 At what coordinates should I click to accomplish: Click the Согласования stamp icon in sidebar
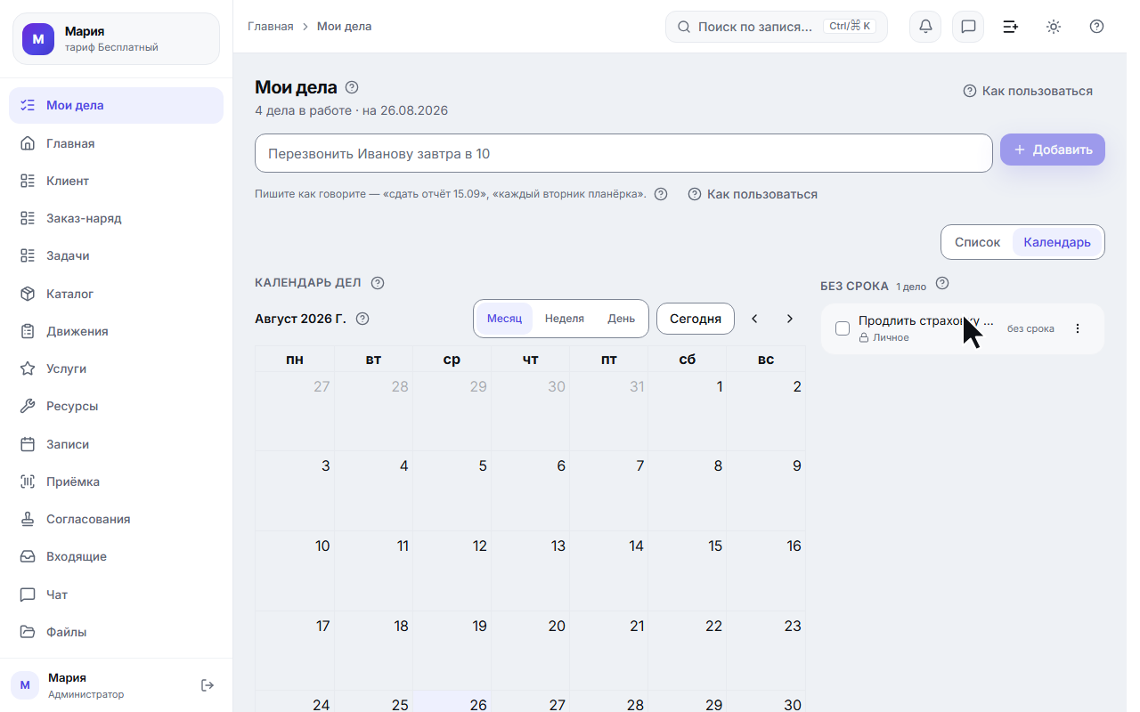tap(28, 519)
